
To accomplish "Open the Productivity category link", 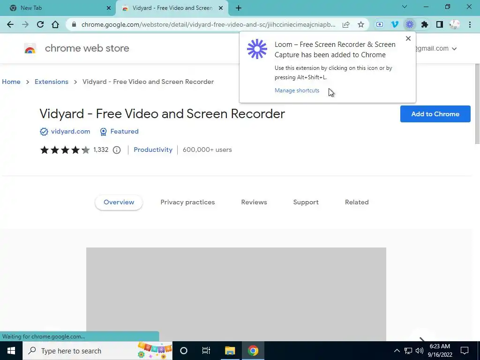I will (x=153, y=150).
